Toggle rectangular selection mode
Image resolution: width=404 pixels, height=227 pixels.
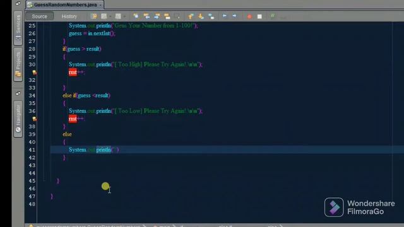click(x=177, y=16)
